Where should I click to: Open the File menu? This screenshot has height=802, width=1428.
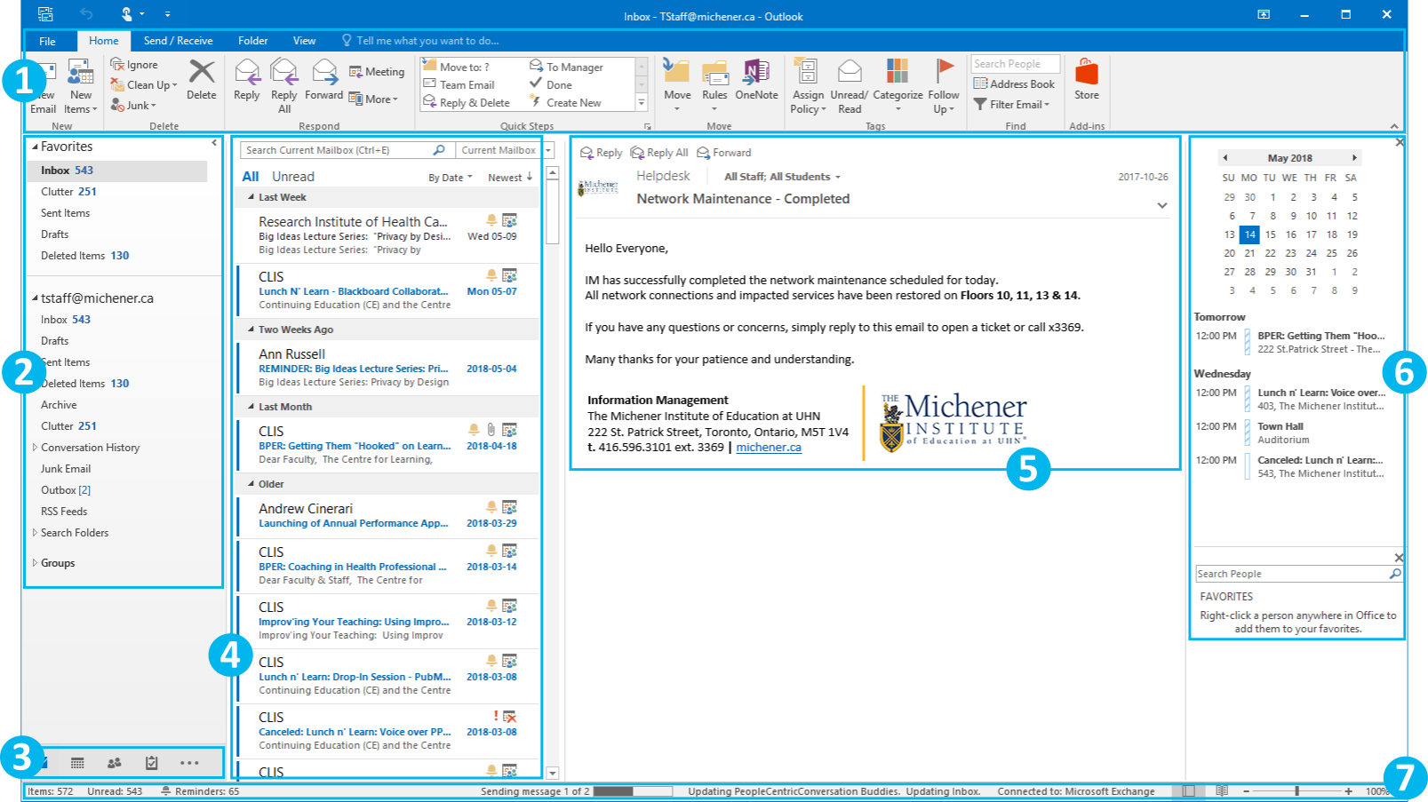pos(47,41)
